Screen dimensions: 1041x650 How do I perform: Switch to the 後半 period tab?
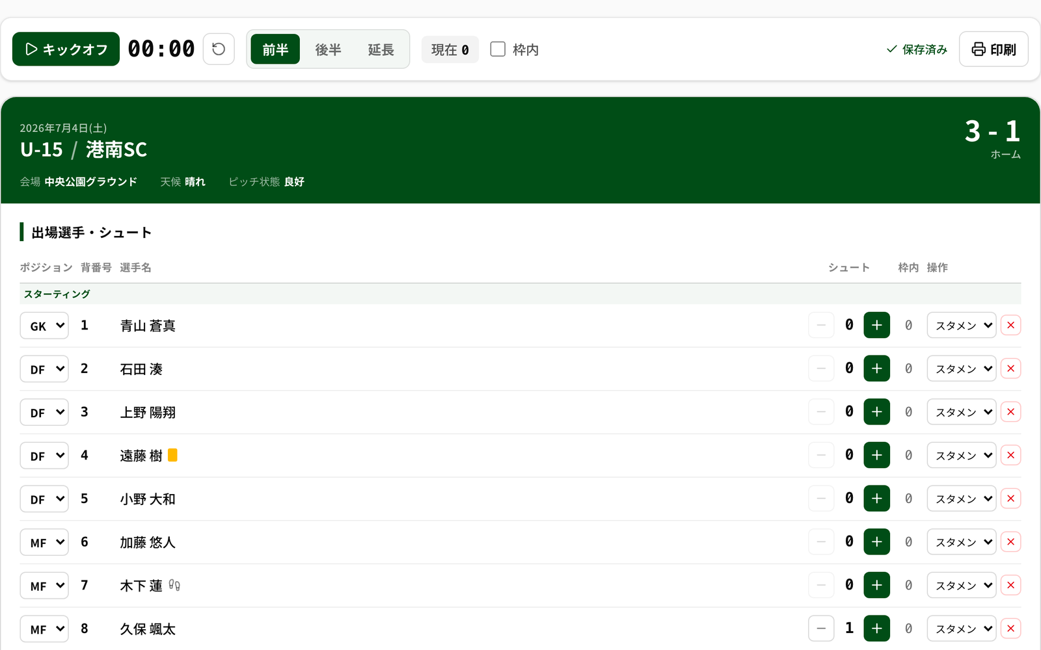pyautogui.click(x=328, y=49)
